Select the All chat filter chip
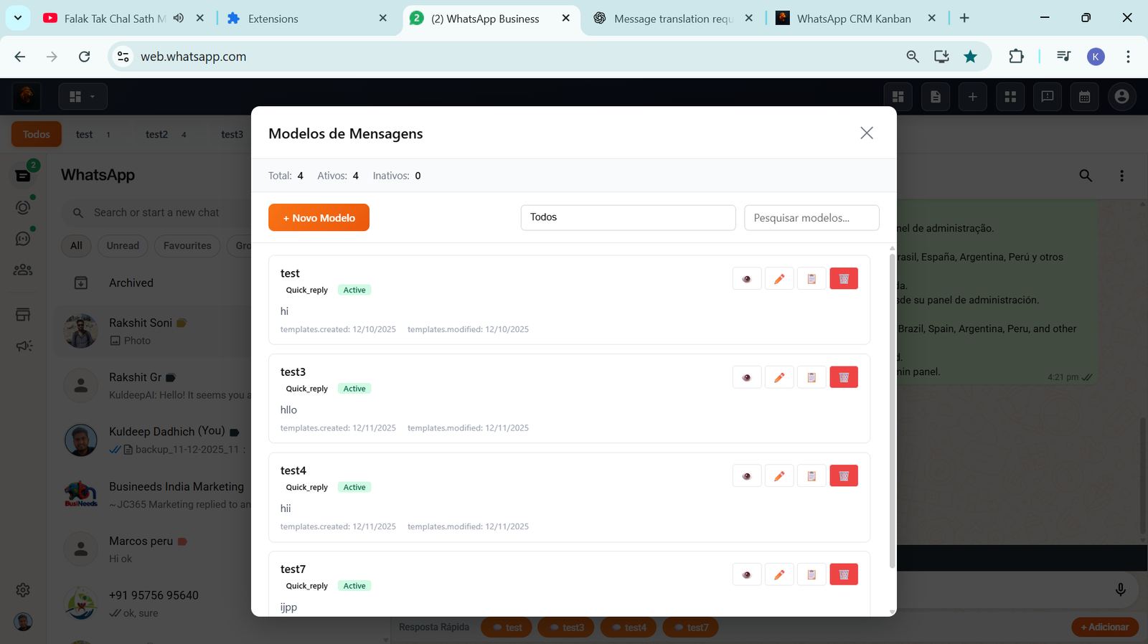Image resolution: width=1148 pixels, height=644 pixels. pyautogui.click(x=76, y=245)
